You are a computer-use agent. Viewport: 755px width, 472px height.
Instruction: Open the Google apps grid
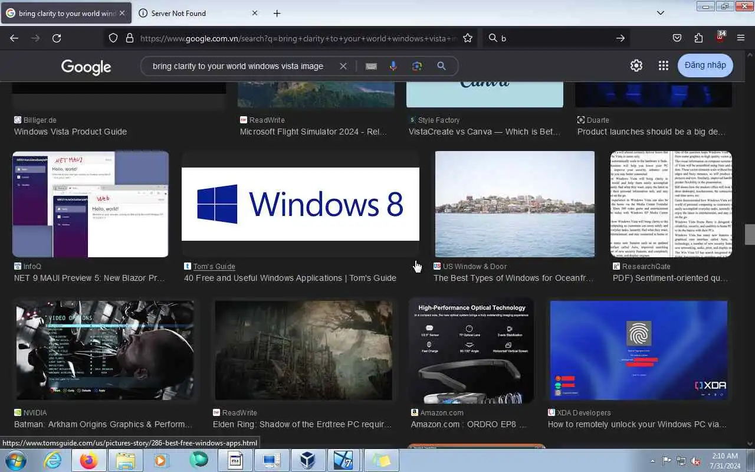pyautogui.click(x=663, y=65)
